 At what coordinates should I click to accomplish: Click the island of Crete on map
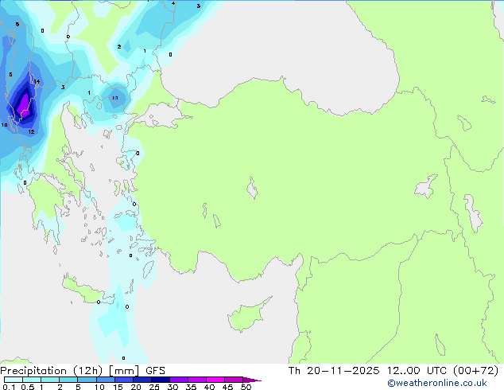87,290
